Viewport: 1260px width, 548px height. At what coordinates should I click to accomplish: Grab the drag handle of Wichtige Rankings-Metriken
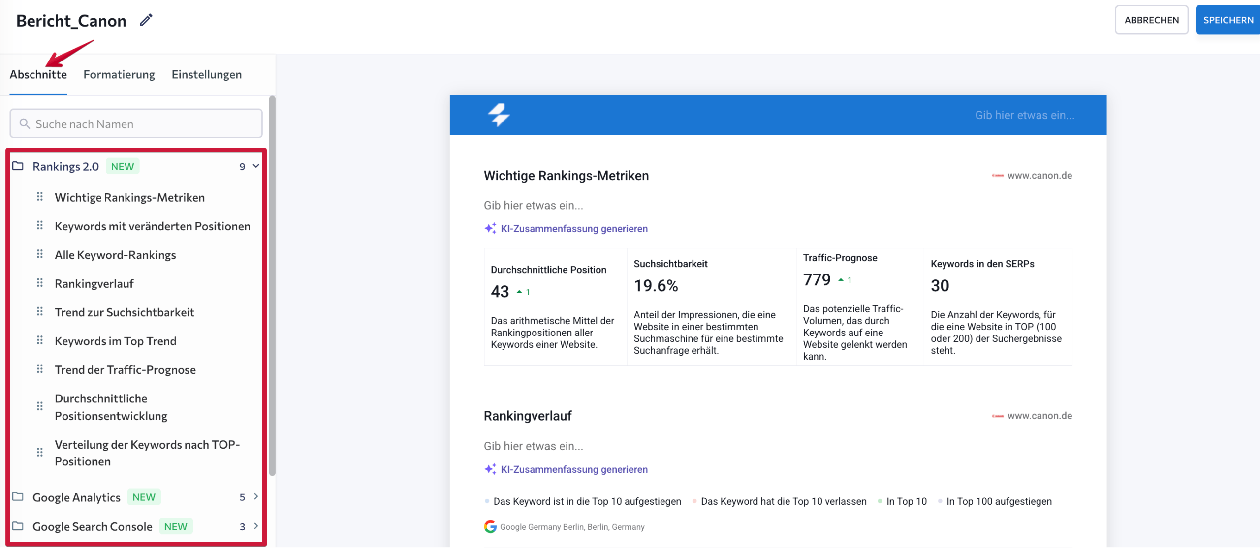[x=40, y=197]
